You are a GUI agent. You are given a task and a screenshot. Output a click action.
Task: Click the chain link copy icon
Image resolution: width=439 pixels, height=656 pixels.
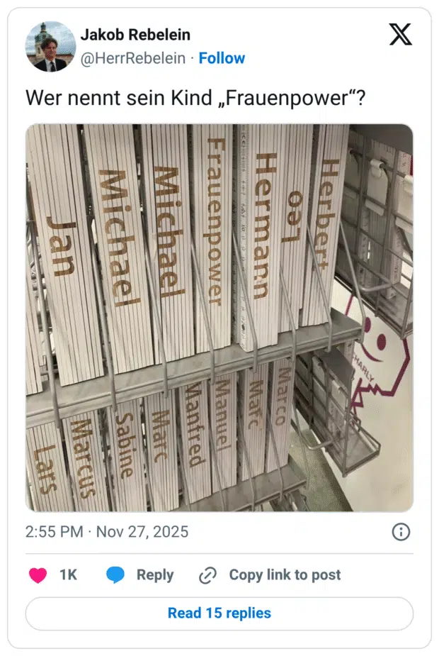(207, 575)
